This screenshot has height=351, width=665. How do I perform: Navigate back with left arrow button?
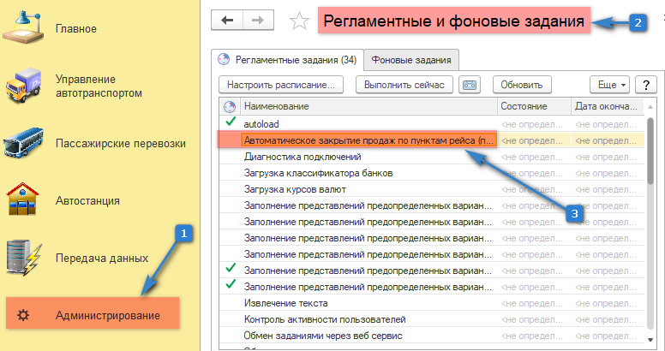[227, 20]
